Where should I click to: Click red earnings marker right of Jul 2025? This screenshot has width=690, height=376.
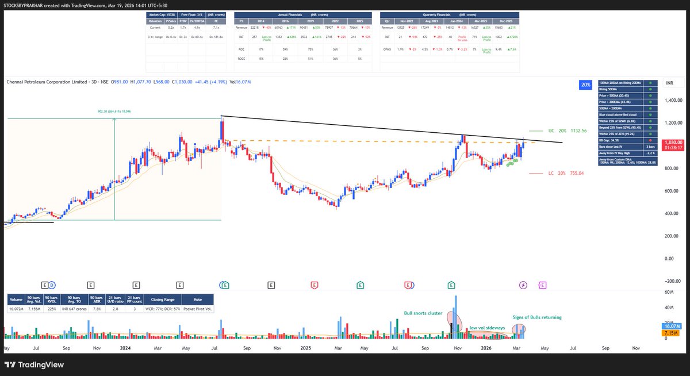pyautogui.click(x=409, y=285)
